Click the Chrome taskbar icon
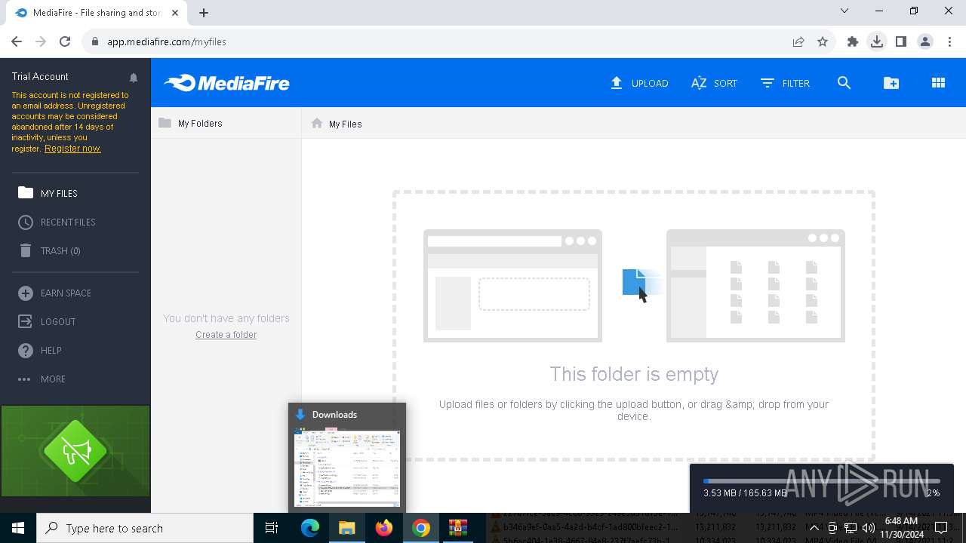This screenshot has height=543, width=966. point(421,528)
